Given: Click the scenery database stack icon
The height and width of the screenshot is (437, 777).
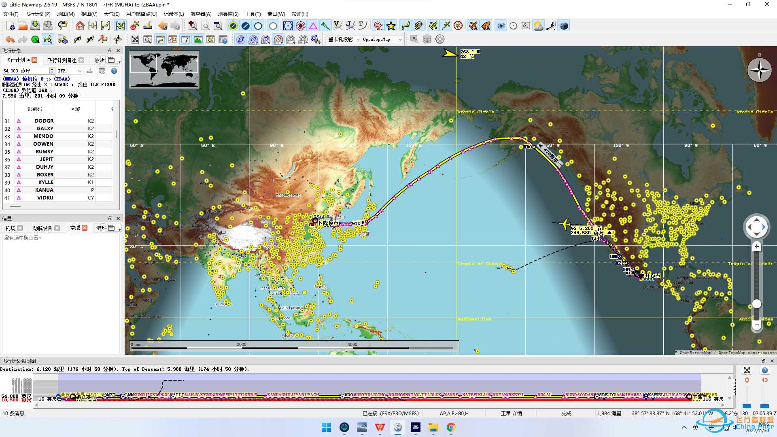Looking at the screenshot, I should tap(427, 39).
